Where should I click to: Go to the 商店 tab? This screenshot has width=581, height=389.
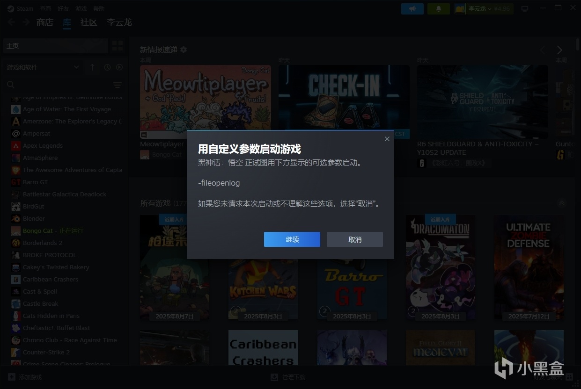[x=45, y=22]
